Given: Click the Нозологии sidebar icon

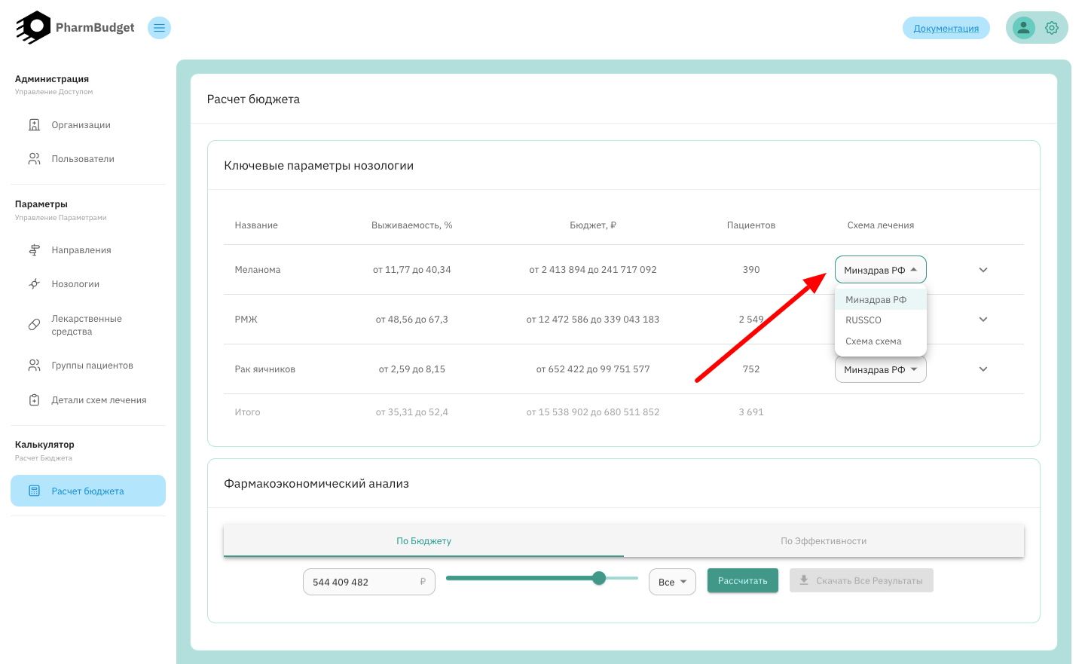Looking at the screenshot, I should point(34,284).
